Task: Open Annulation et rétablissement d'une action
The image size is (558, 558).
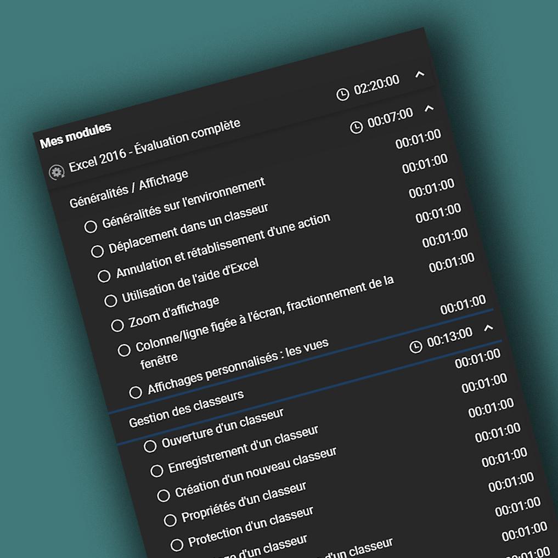Action: tap(223, 246)
